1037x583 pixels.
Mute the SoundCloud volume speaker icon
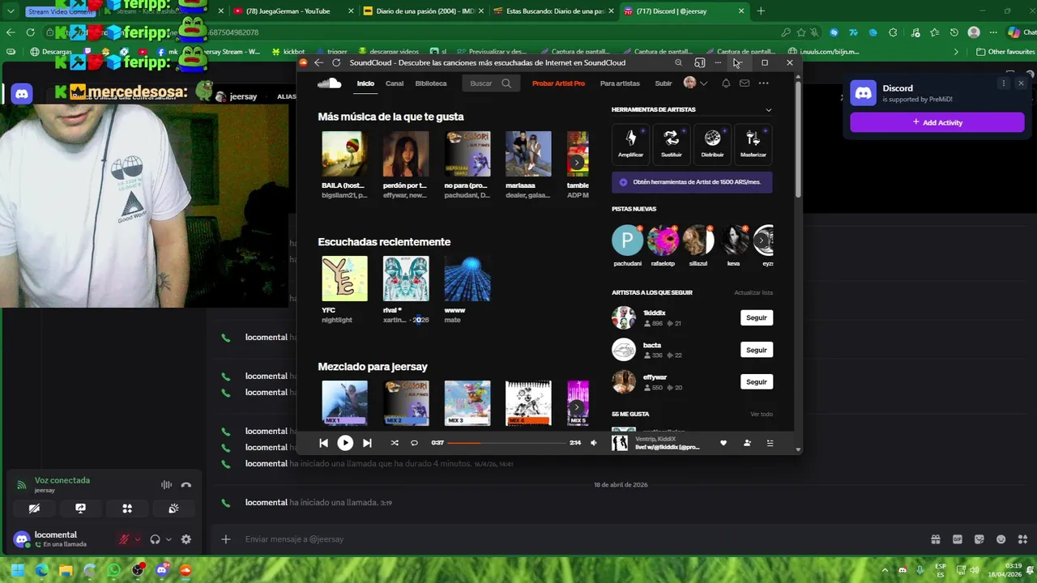pyautogui.click(x=594, y=443)
